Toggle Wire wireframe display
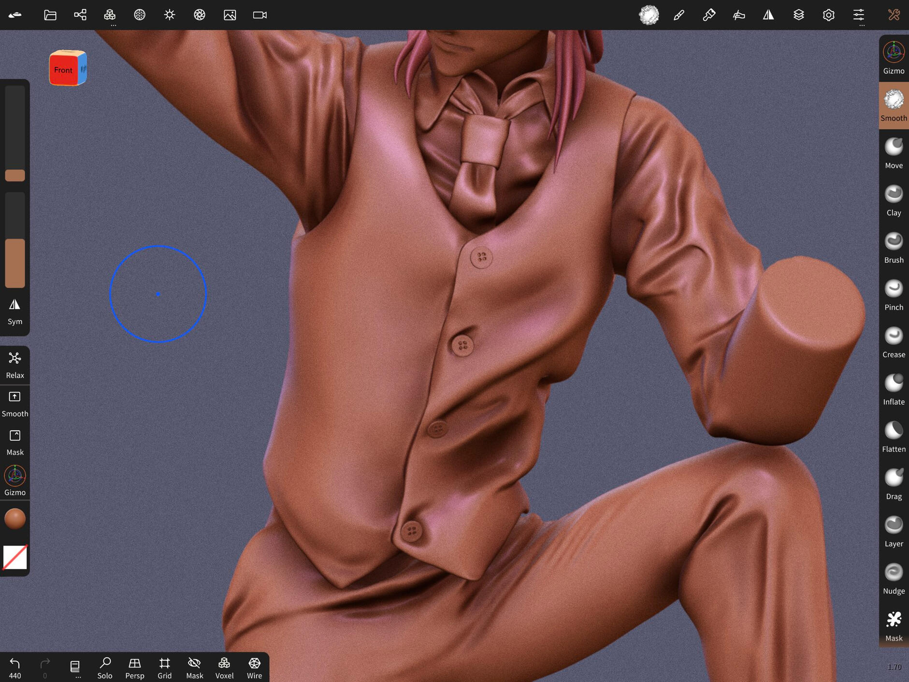 (254, 667)
